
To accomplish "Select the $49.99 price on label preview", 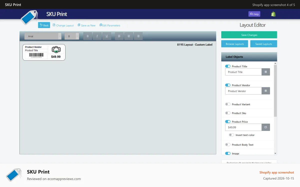I will pyautogui.click(x=56, y=57).
